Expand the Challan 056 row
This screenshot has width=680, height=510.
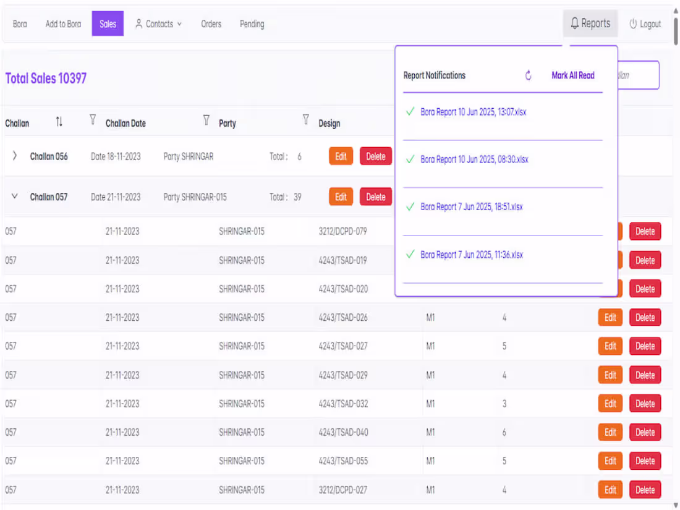point(14,156)
